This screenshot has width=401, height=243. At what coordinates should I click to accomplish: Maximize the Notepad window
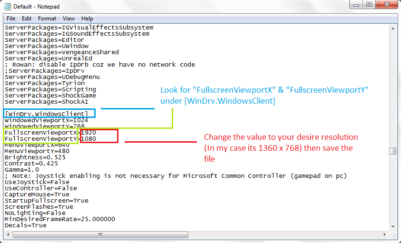(x=369, y=5)
